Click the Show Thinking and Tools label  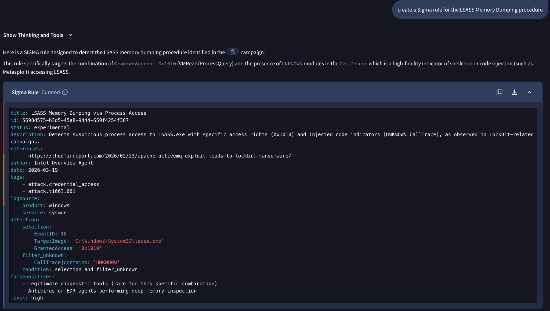(33, 35)
